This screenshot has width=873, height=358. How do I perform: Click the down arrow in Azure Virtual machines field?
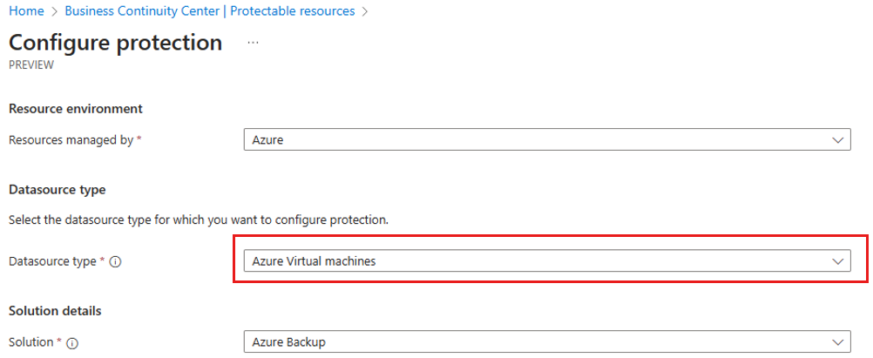837,261
